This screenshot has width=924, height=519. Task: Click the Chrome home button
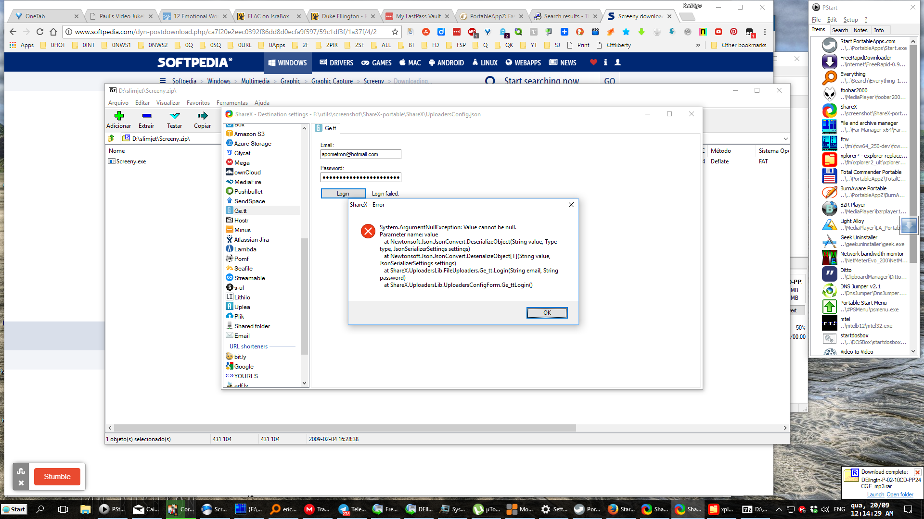[53, 32]
